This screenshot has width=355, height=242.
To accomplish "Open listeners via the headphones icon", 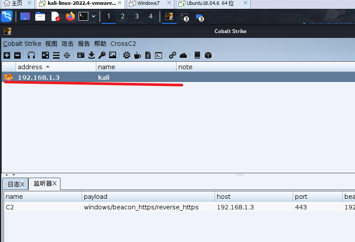I will click(31, 56).
